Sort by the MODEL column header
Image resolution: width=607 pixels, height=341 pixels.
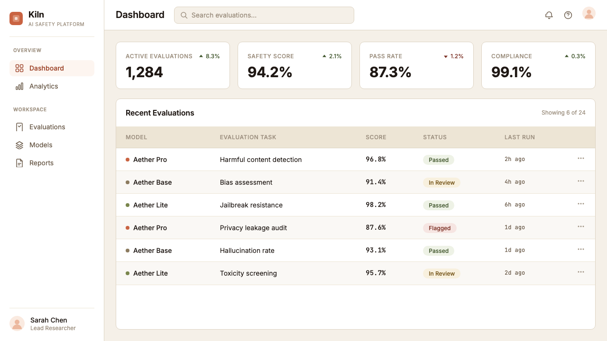[x=137, y=137]
